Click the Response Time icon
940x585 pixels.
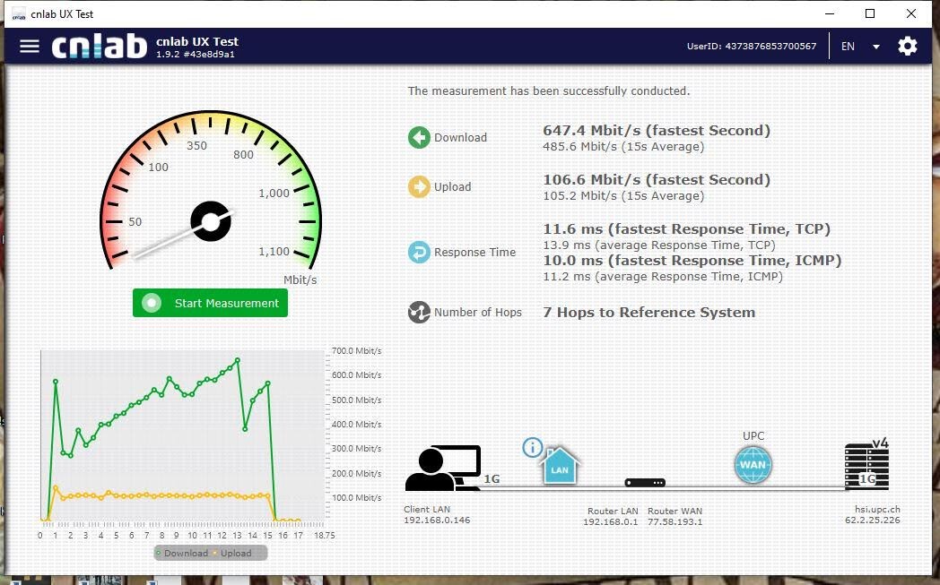[x=419, y=252]
